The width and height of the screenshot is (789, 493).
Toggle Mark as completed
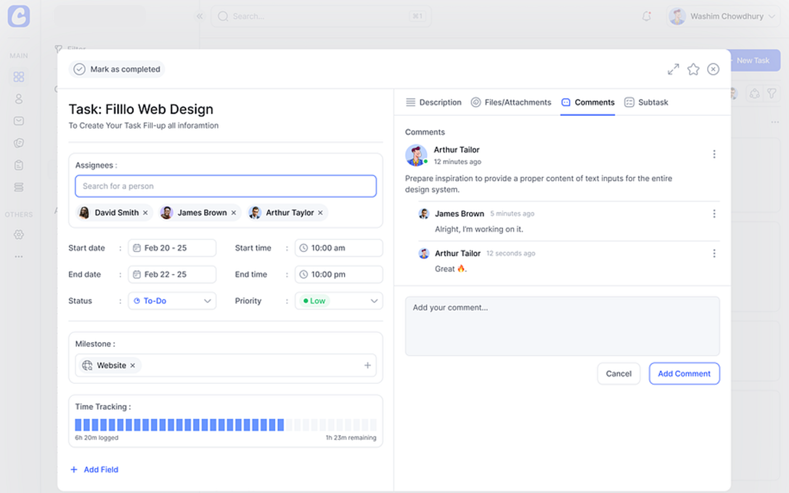(117, 70)
